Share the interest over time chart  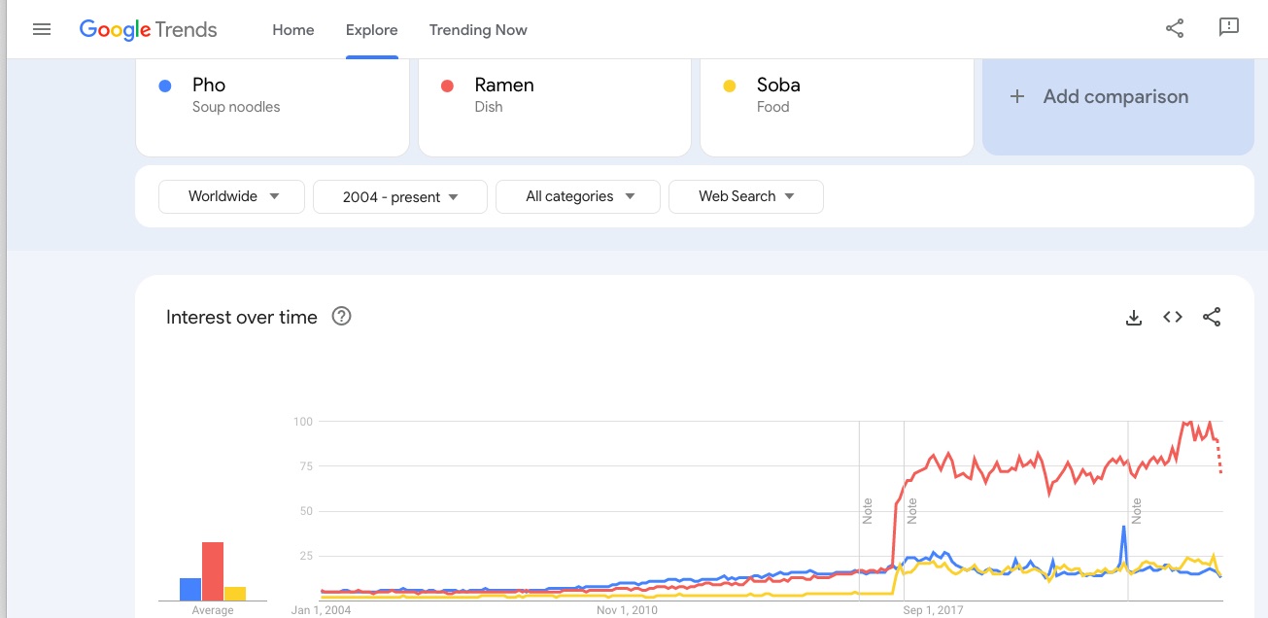[x=1212, y=317]
